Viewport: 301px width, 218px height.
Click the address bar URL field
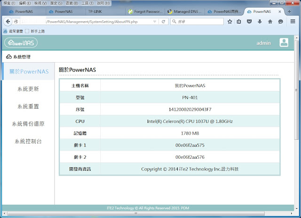pyautogui.click(x=87, y=22)
